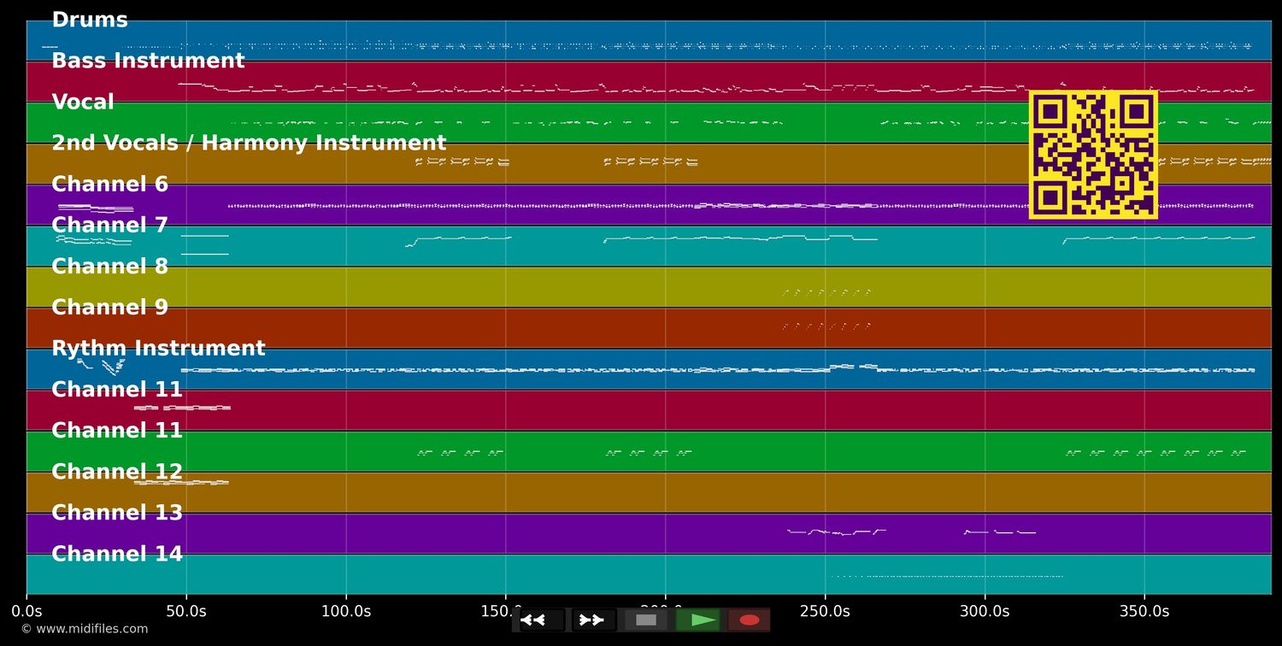Stop playback with the gray square button
1282x646 pixels.
click(x=646, y=620)
